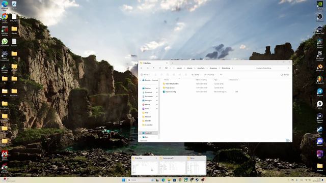Screen dimensions: 326x183
Task: Open the chevron after EldenRing in the address bar
Action: pyautogui.click(x=232, y=68)
